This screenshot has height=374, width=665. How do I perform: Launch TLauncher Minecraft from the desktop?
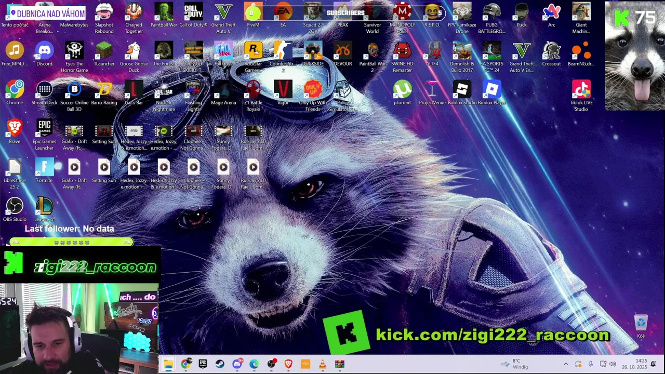tap(104, 55)
